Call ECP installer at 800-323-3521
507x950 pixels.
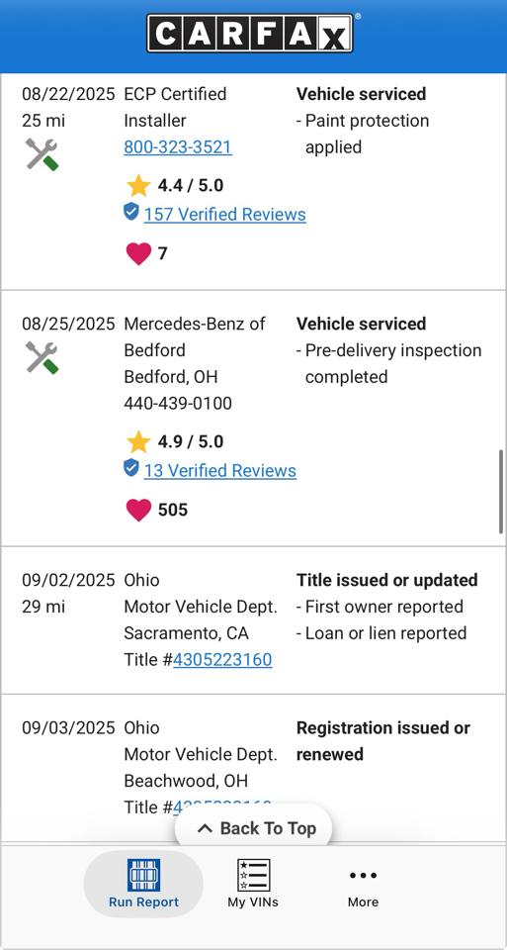pyautogui.click(x=178, y=147)
